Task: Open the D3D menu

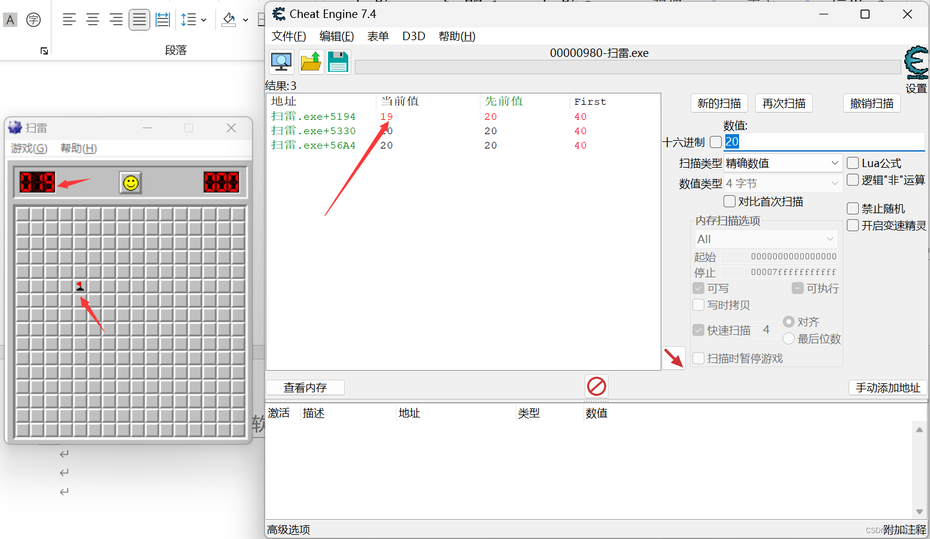Action: (414, 36)
